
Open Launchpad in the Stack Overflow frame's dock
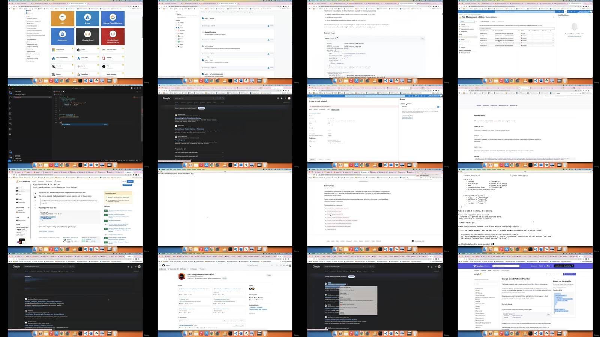coord(40,249)
